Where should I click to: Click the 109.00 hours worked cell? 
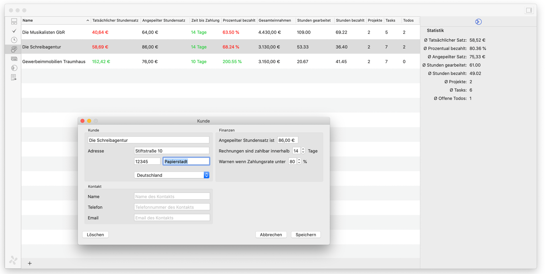click(304, 32)
